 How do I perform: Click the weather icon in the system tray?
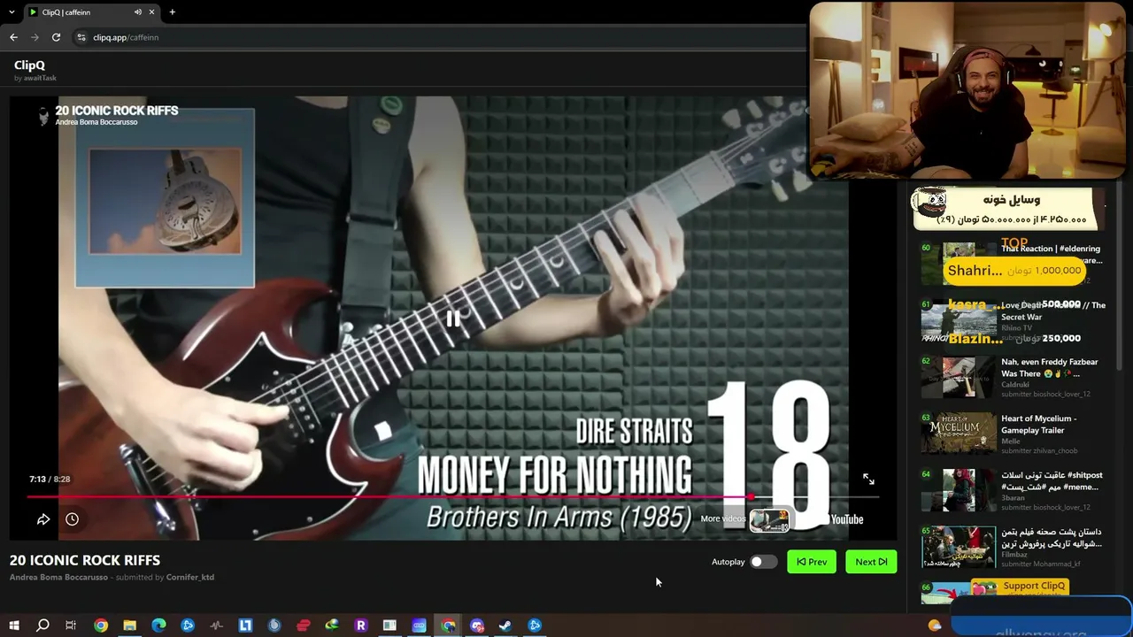tap(935, 625)
